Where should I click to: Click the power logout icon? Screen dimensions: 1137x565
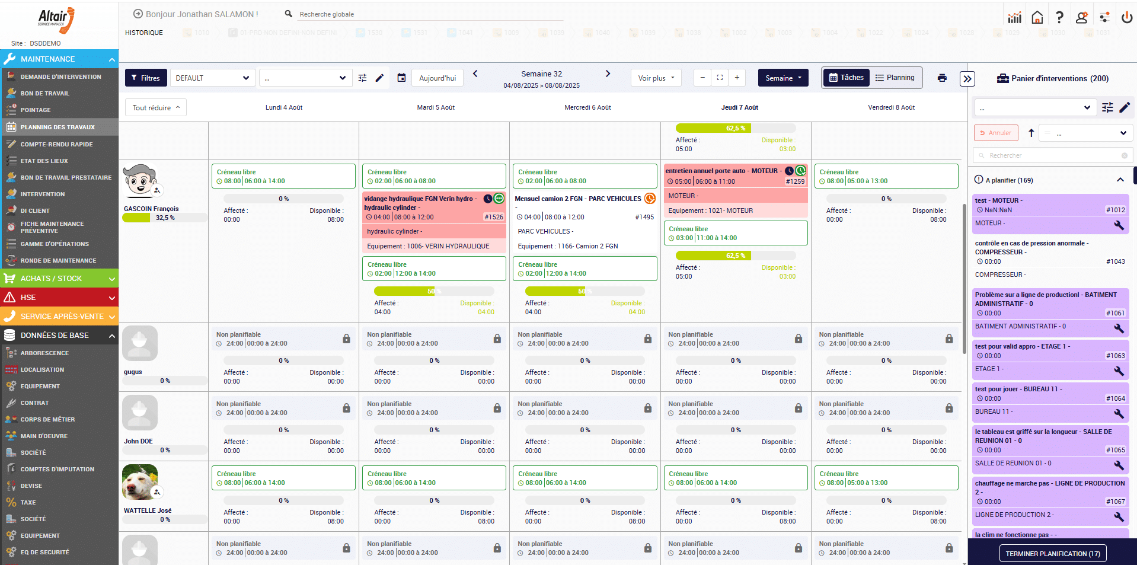point(1127,17)
